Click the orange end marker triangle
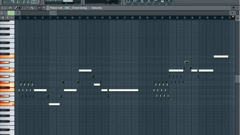 233,16
